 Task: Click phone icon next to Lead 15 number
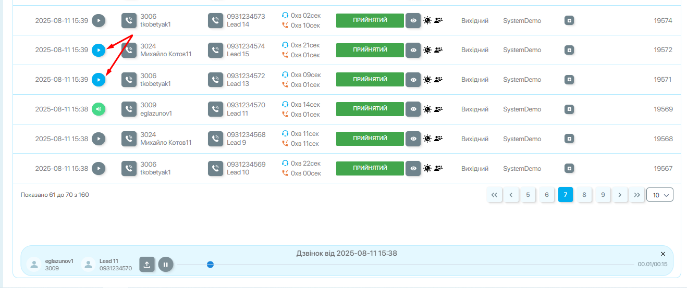[215, 50]
